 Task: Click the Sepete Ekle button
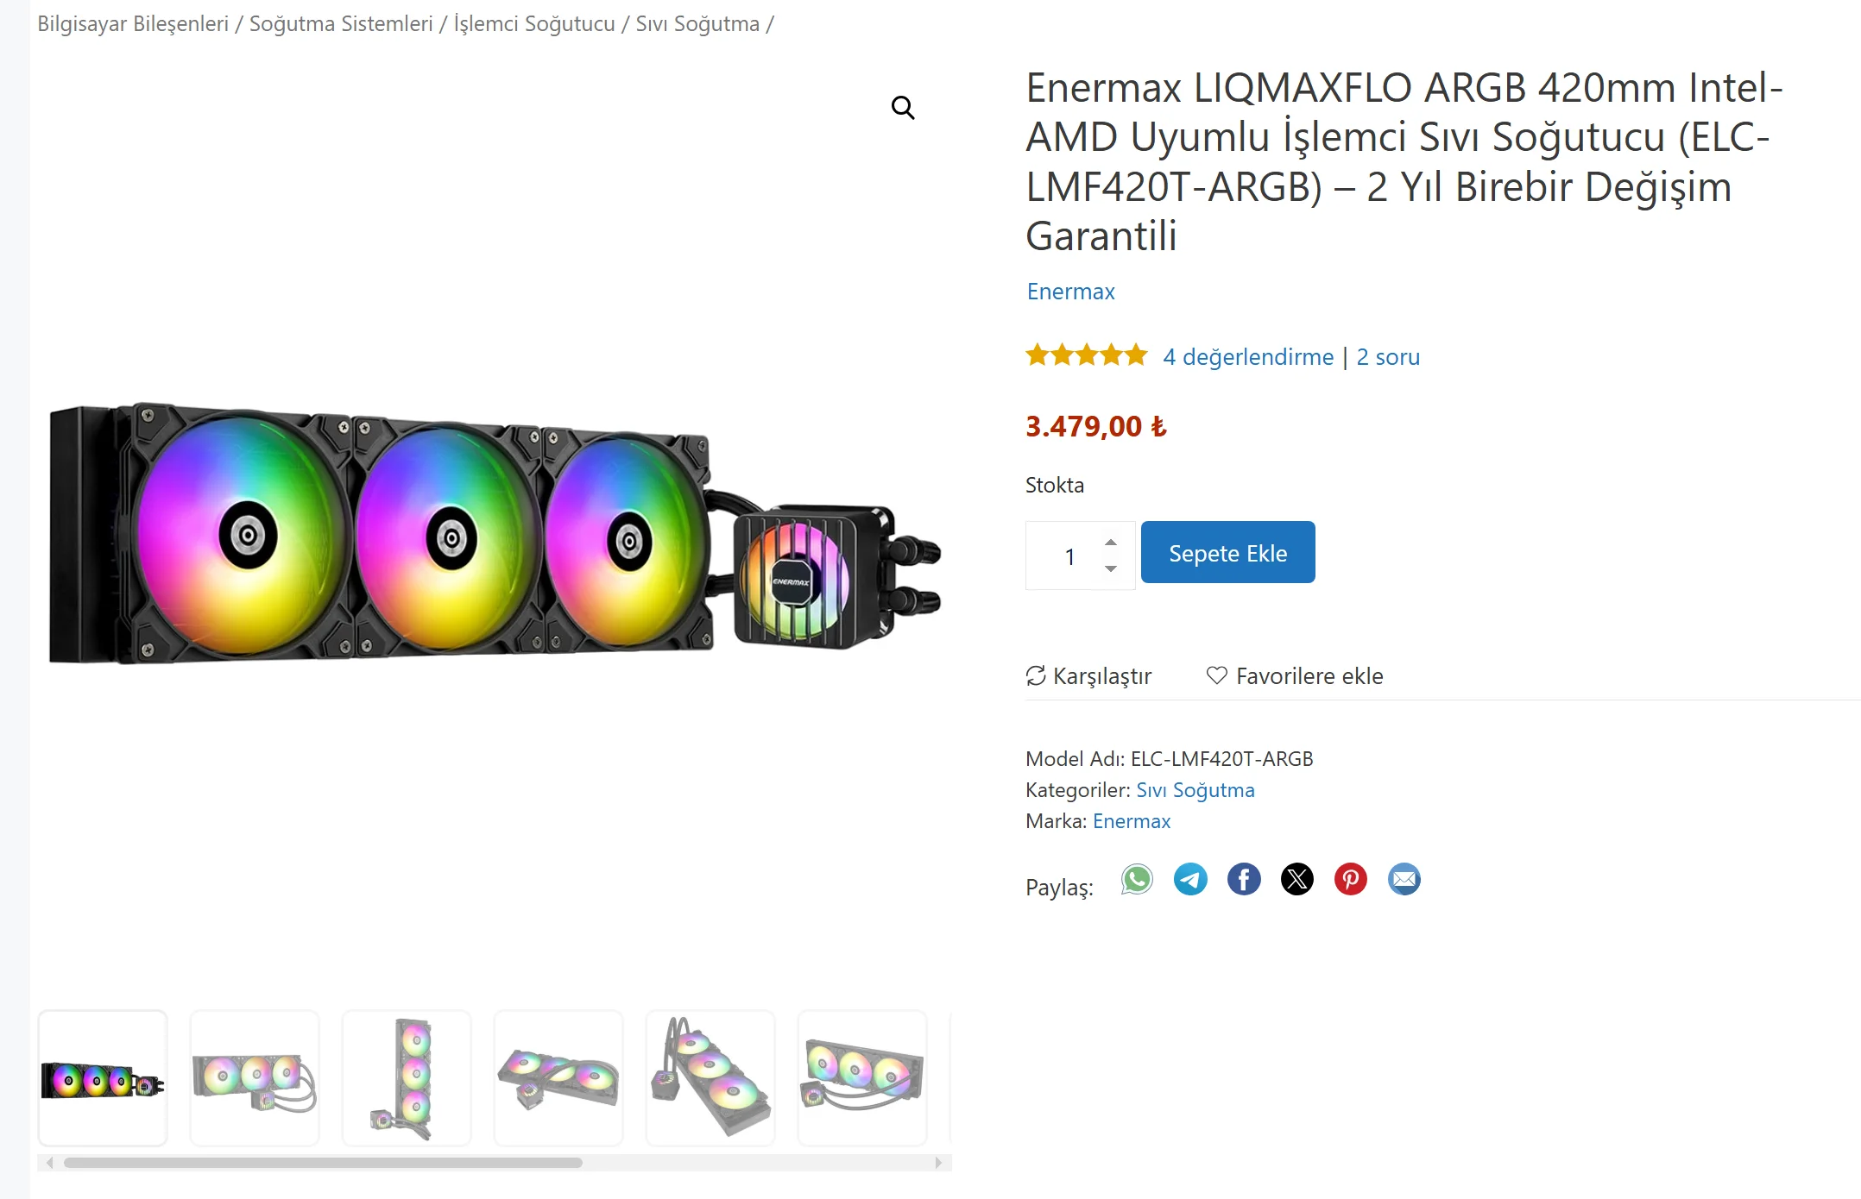click(1227, 553)
